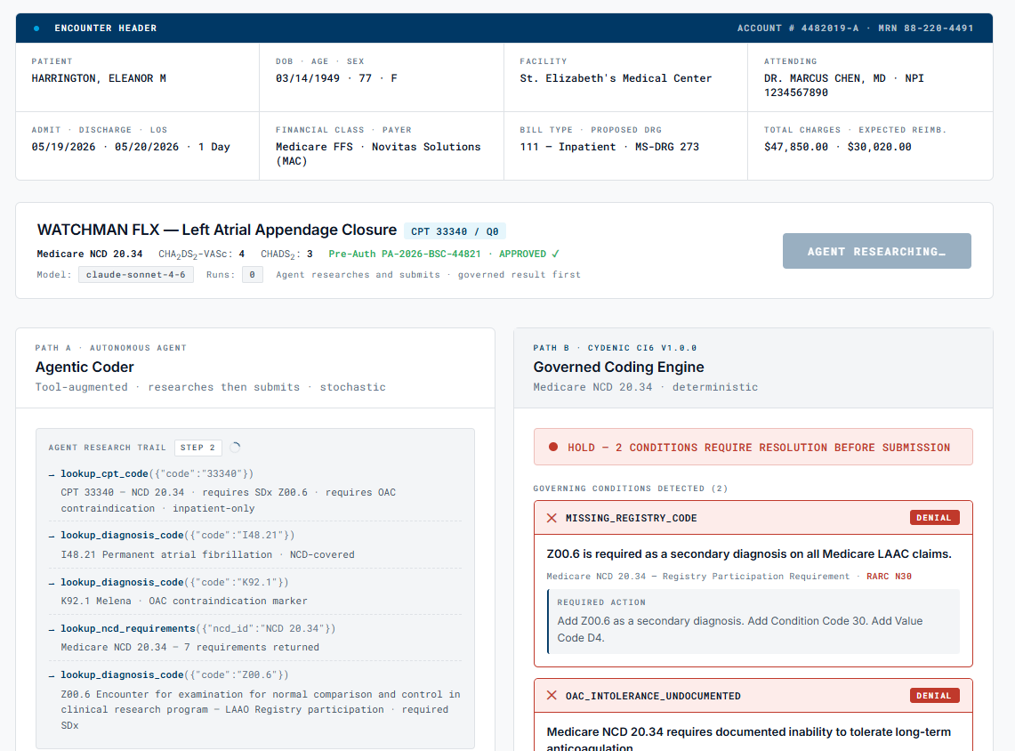Viewport: 1015px width, 751px height.
Task: Click K92.1 Melena result line
Action: [x=184, y=601]
